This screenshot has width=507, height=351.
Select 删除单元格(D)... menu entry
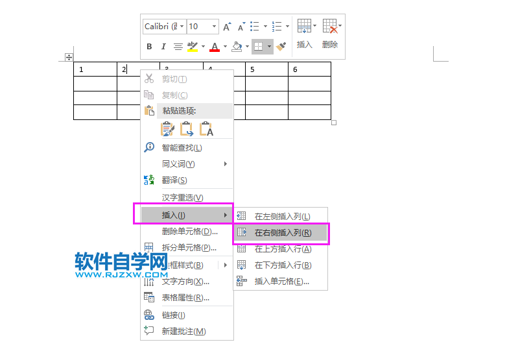pyautogui.click(x=187, y=232)
